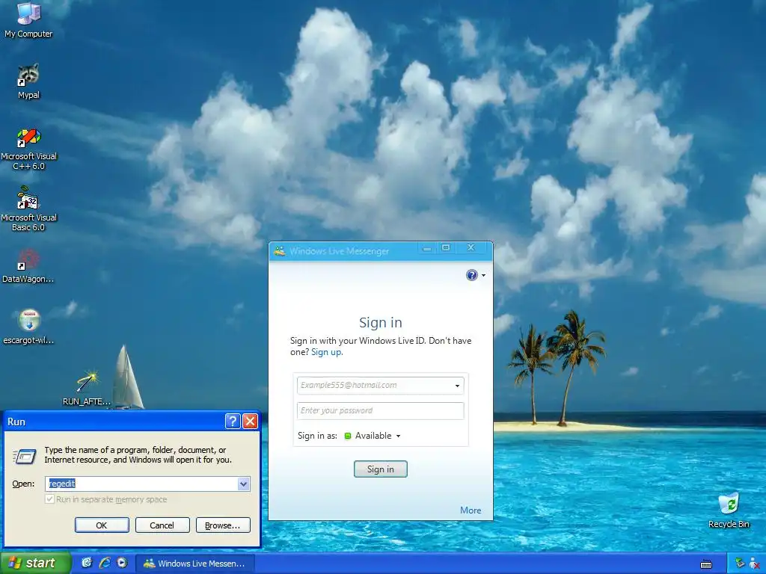Focus the Windows Live ID email field
The image size is (766, 574).
pos(375,385)
